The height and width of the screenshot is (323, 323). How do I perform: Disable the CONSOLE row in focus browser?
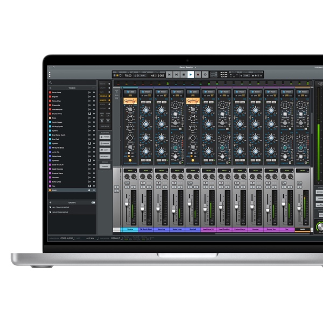tap(105, 96)
